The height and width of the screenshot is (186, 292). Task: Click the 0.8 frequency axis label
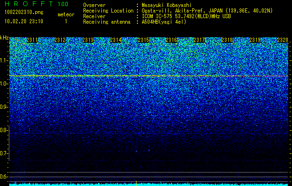coord(4,130)
